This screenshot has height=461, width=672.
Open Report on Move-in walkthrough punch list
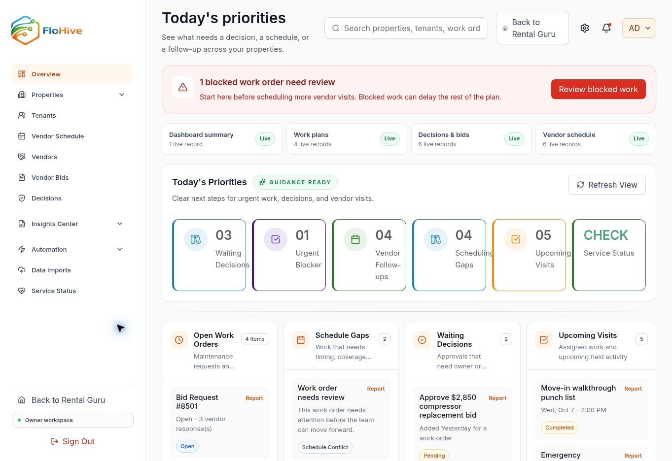[633, 389]
